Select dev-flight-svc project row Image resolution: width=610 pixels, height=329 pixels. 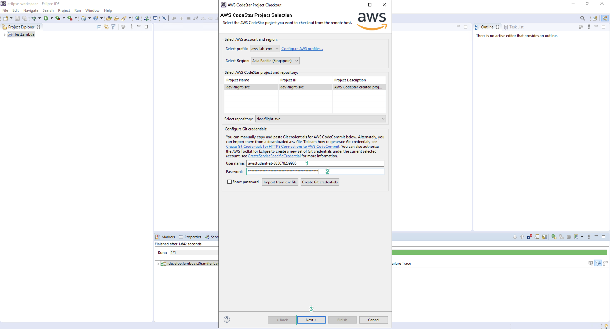click(305, 87)
